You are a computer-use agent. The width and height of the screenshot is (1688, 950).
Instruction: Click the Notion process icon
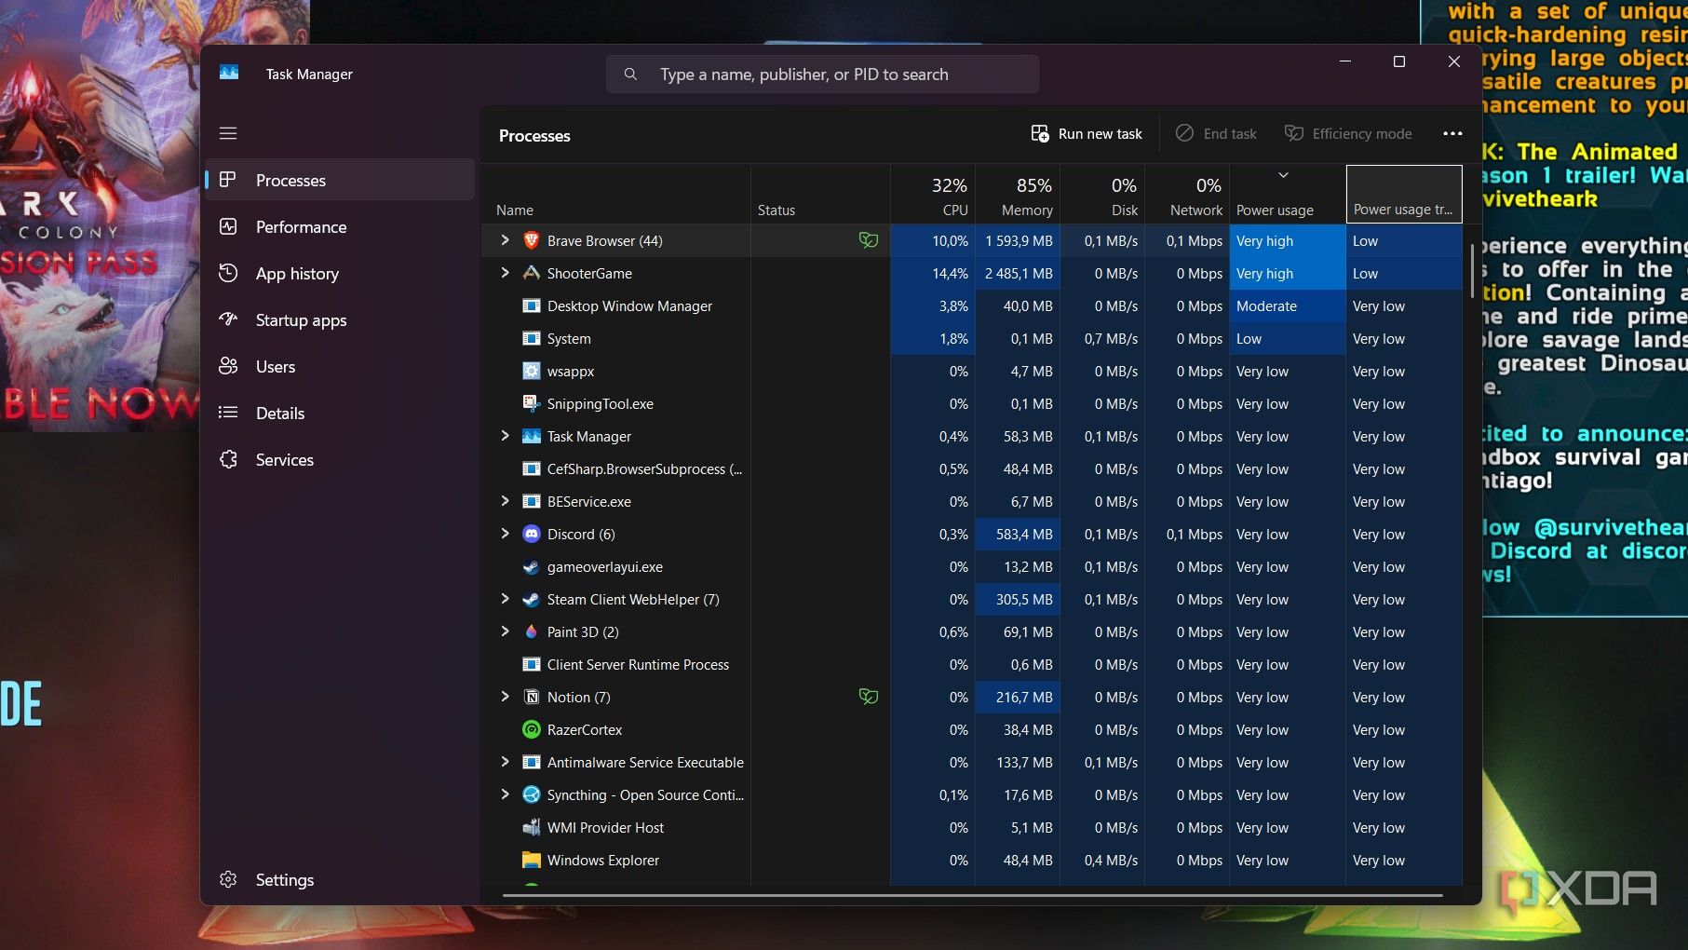(x=531, y=697)
